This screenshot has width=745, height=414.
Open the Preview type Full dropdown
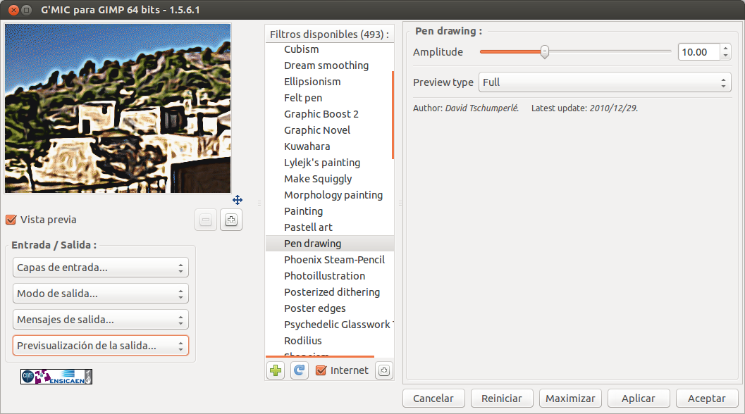(605, 82)
